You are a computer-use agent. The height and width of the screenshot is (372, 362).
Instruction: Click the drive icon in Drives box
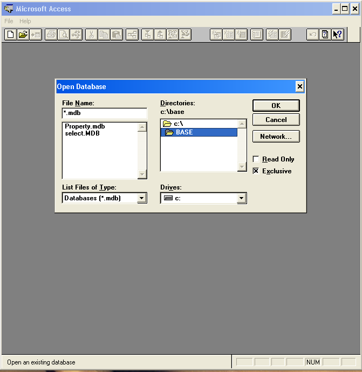pyautogui.click(x=168, y=198)
